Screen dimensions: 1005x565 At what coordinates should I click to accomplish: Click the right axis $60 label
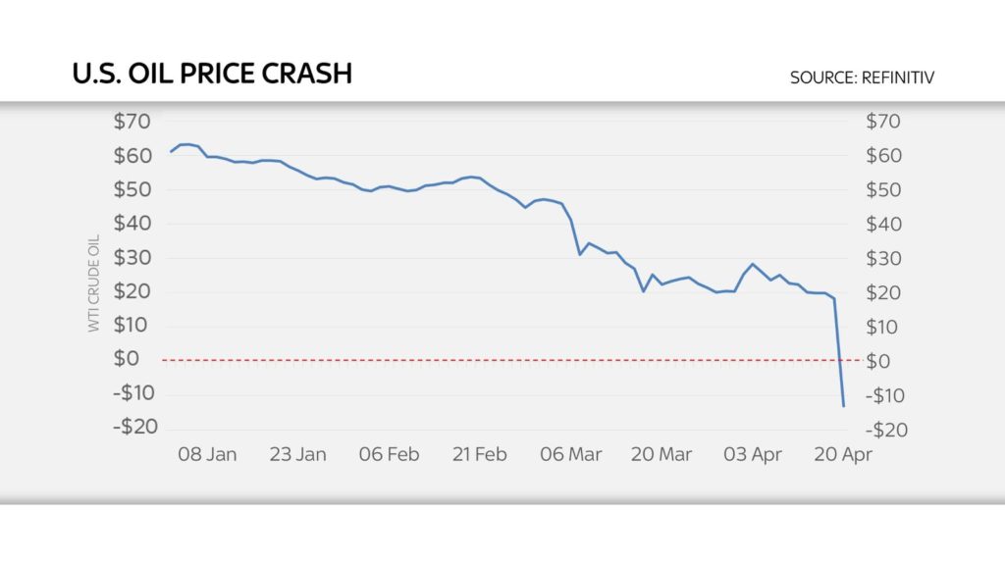[x=884, y=156]
